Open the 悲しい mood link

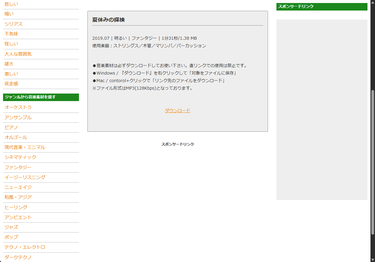(x=11, y=4)
